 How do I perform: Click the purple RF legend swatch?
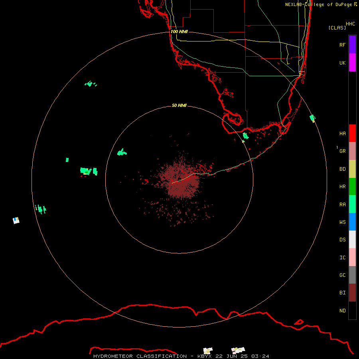click(352, 45)
